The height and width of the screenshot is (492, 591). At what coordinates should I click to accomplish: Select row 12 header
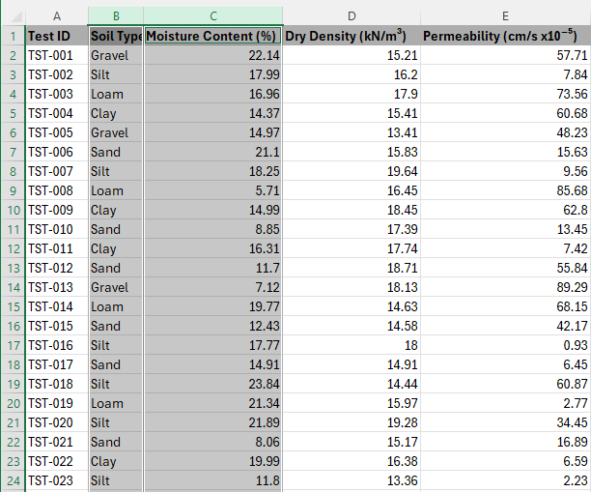pos(14,248)
